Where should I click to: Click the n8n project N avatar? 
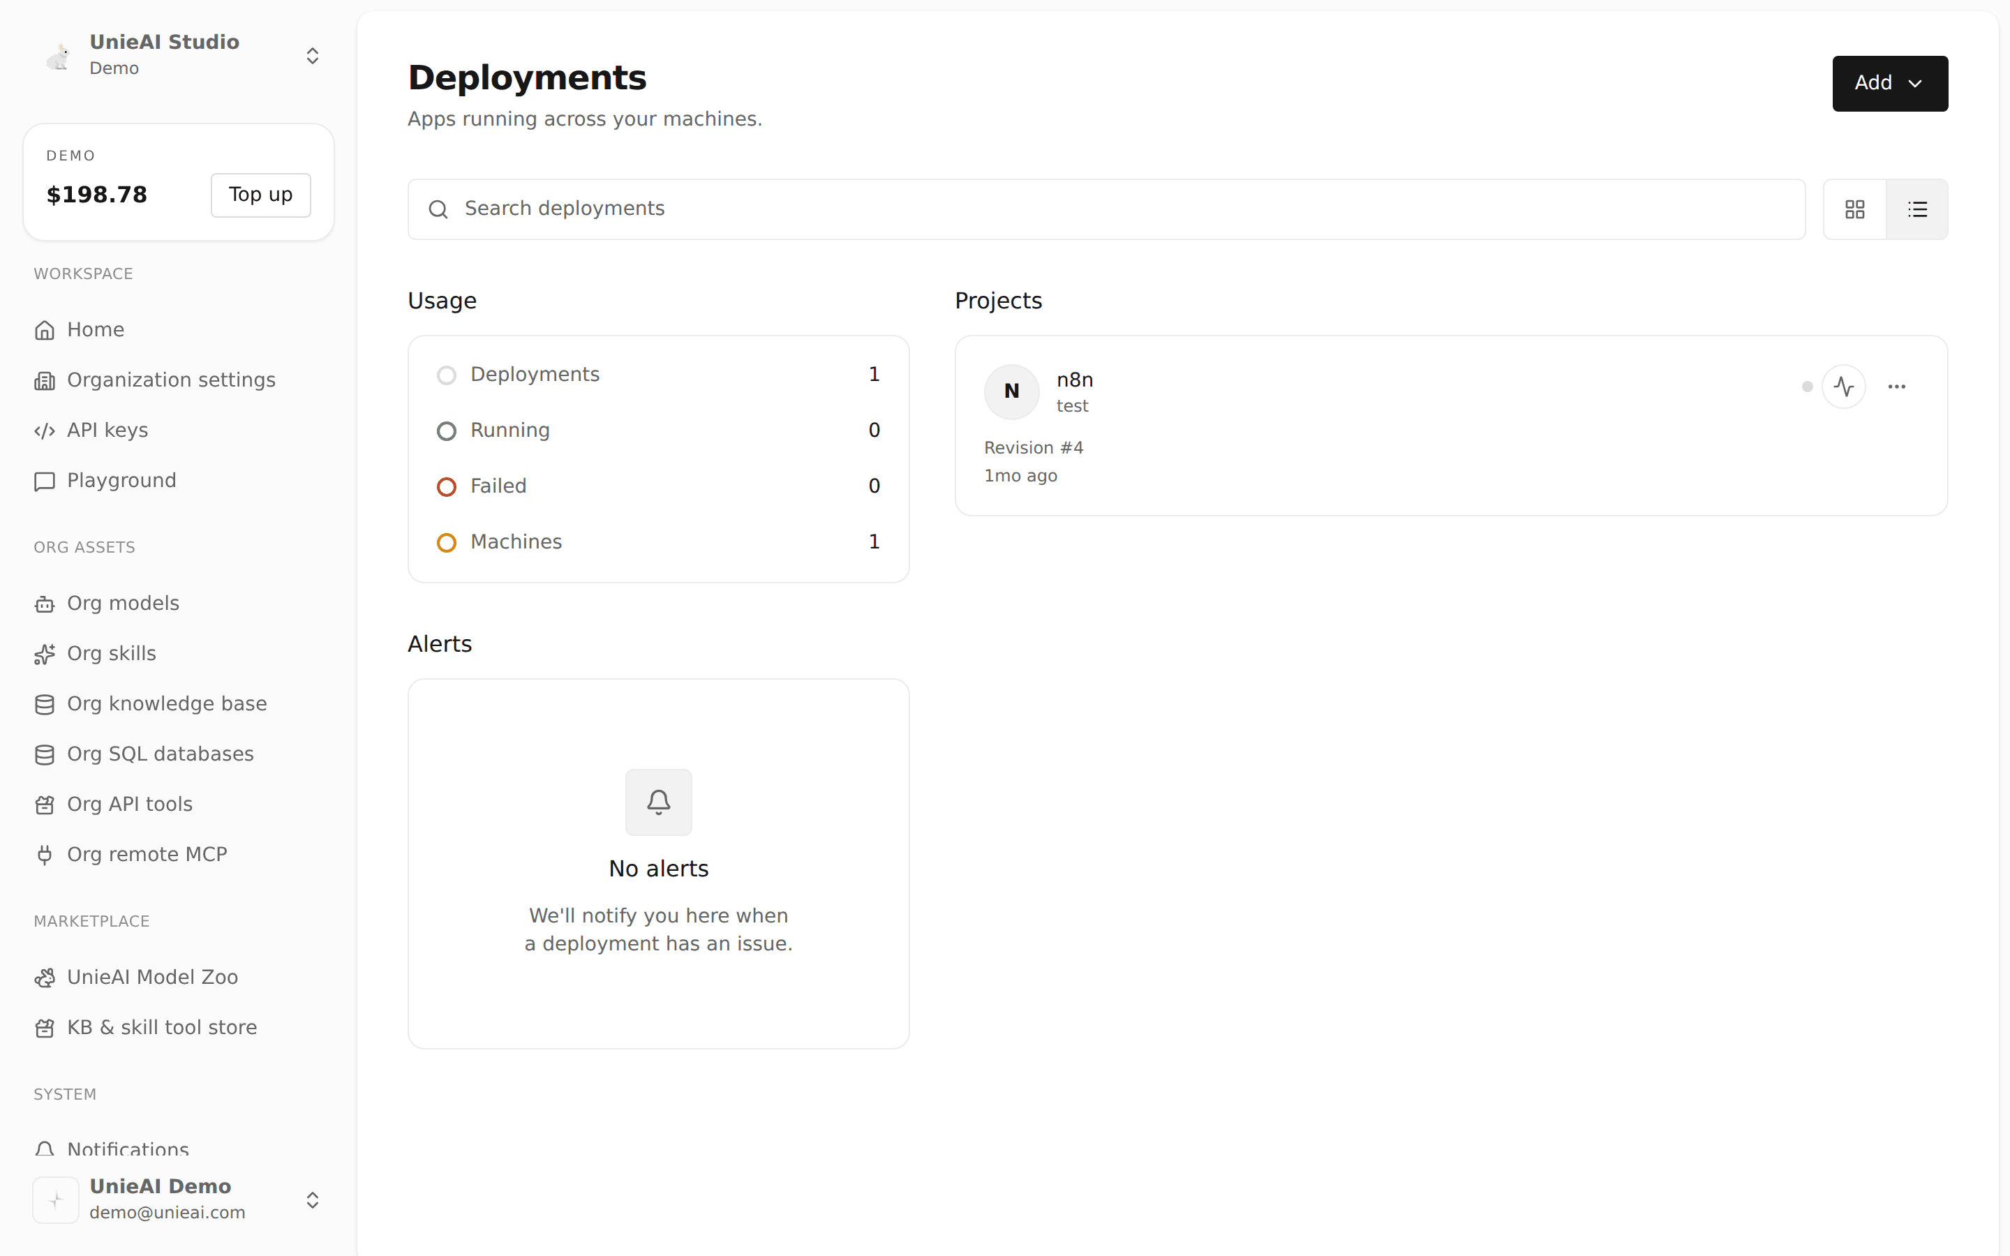coord(1012,391)
